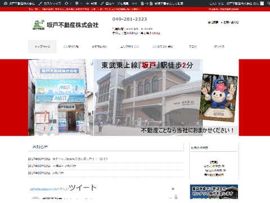Image resolution: width=270 pixels, height=203 pixels.
Task: Click the 坂戸不動産株式会社 site title
Action: coord(73,25)
